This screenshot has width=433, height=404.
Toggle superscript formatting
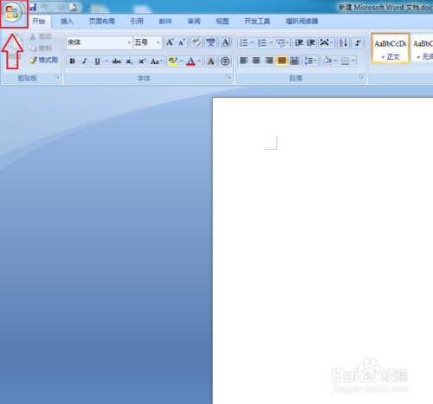[x=142, y=61]
